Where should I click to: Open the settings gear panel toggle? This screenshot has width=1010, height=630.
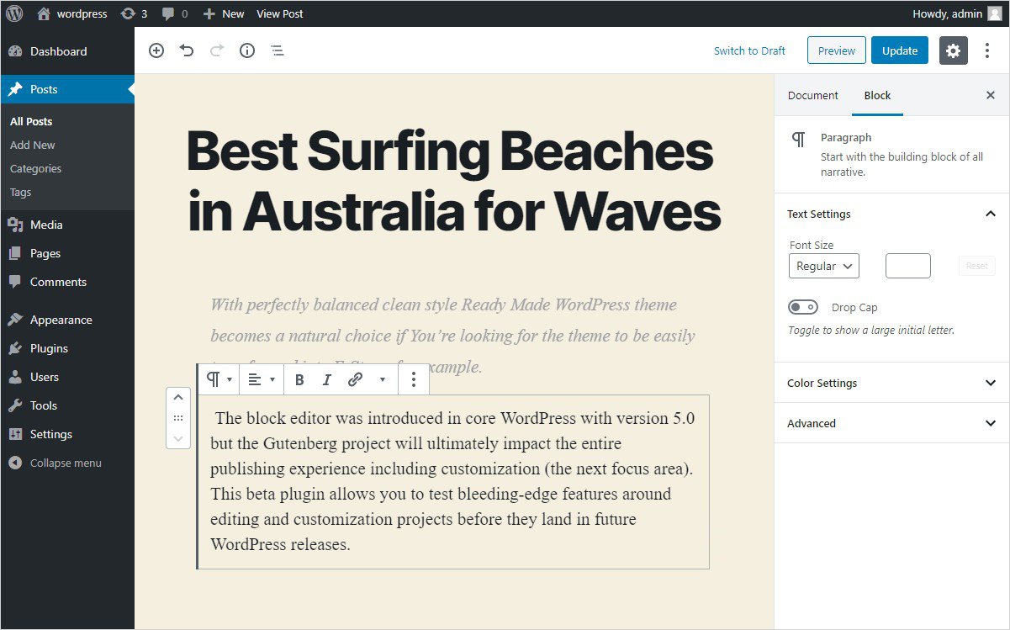[953, 50]
